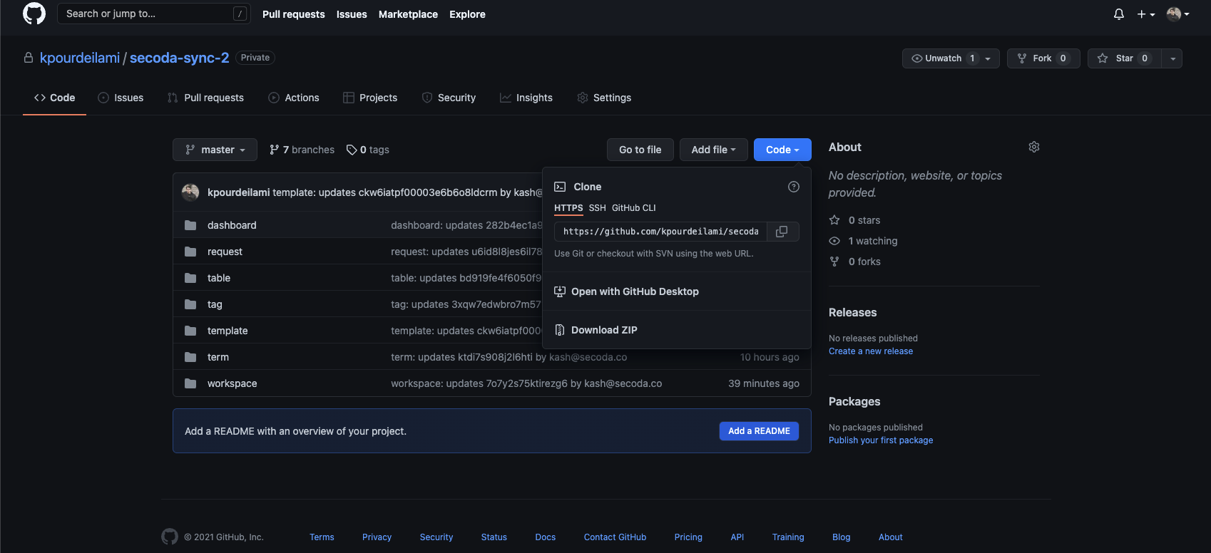Open the user avatar menu
This screenshot has width=1211, height=553.
point(1177,14)
